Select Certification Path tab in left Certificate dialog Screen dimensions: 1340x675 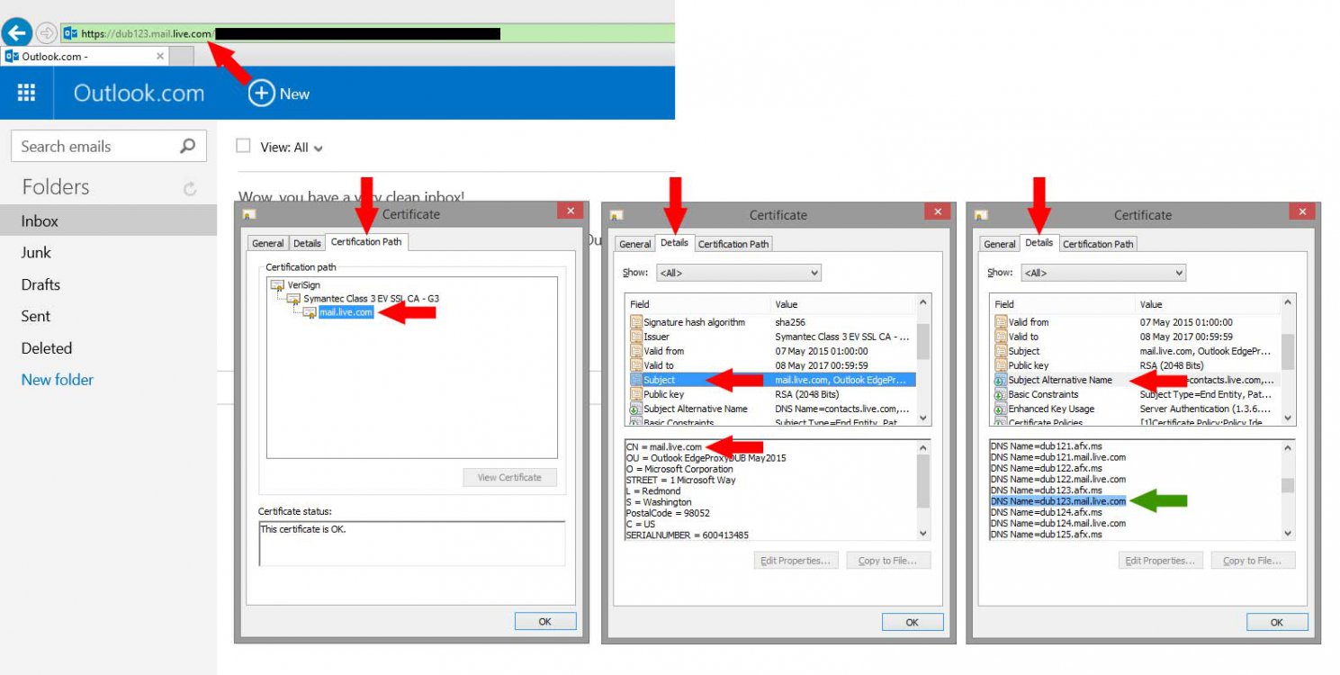coord(367,241)
